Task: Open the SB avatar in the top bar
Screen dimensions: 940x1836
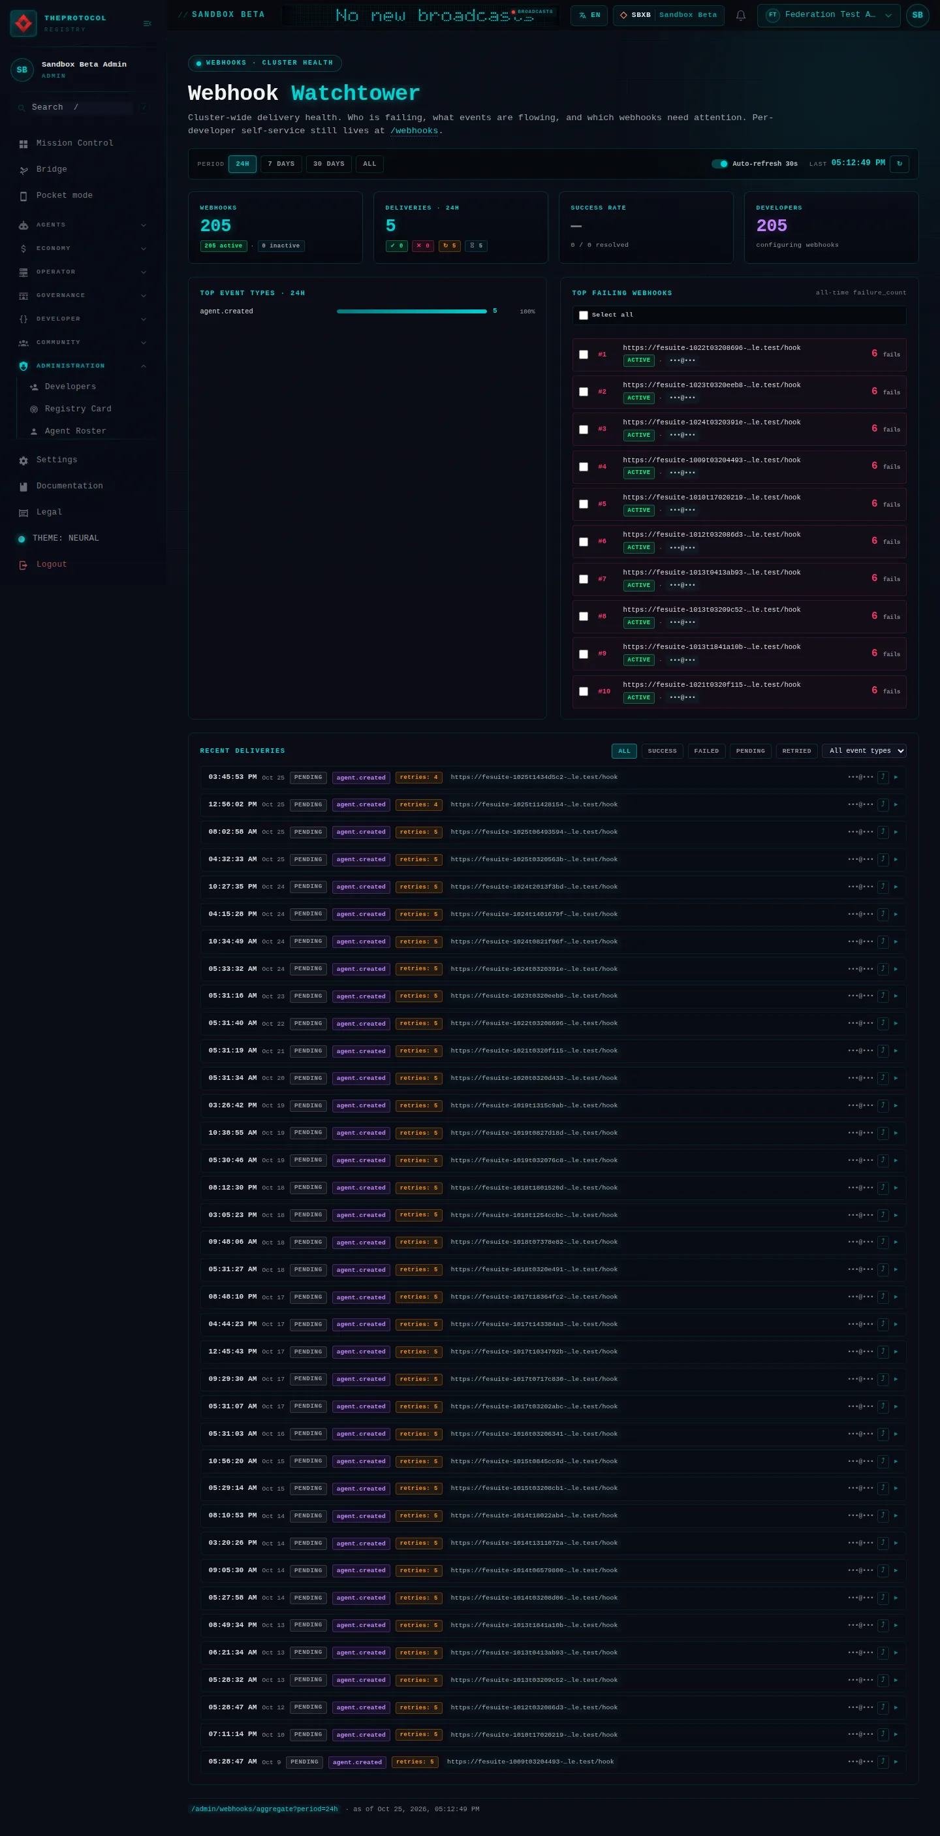Action: point(917,15)
